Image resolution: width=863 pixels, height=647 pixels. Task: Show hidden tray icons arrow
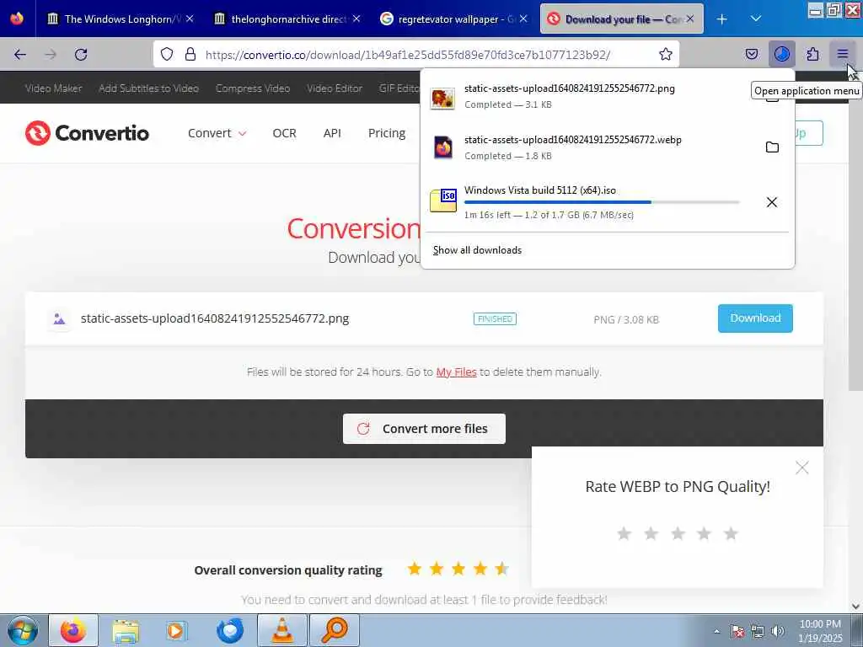tap(716, 632)
